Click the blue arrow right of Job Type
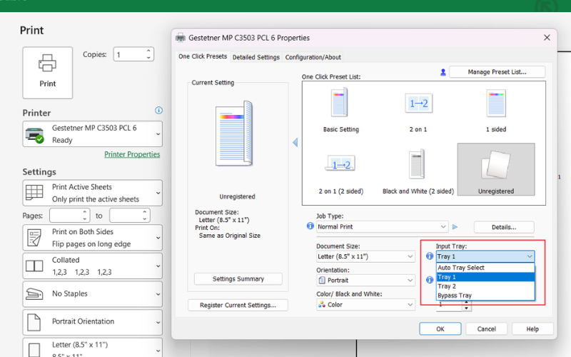 (x=455, y=227)
